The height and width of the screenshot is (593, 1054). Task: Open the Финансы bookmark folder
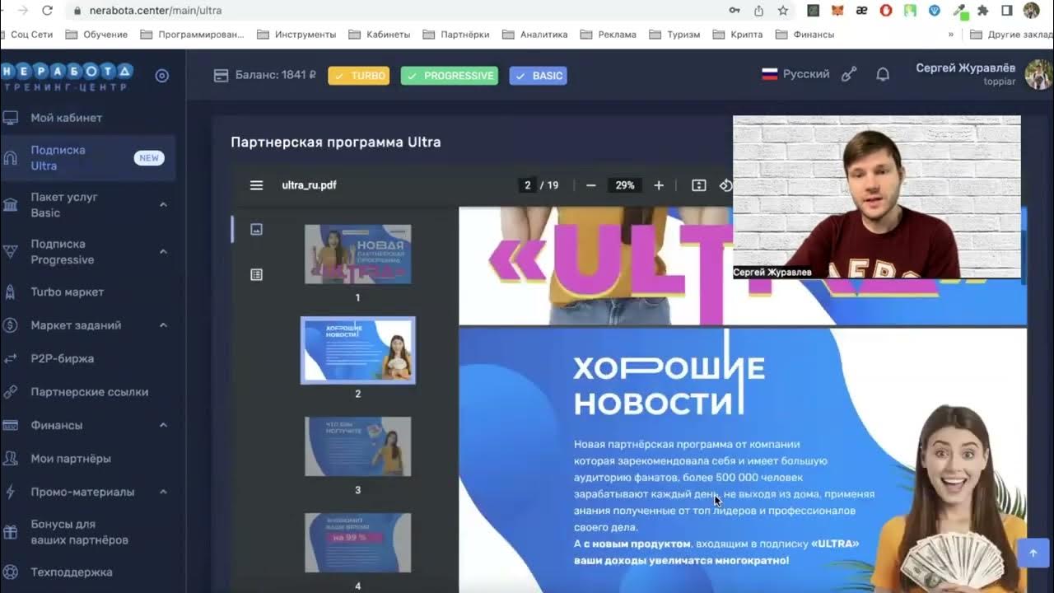click(805, 35)
